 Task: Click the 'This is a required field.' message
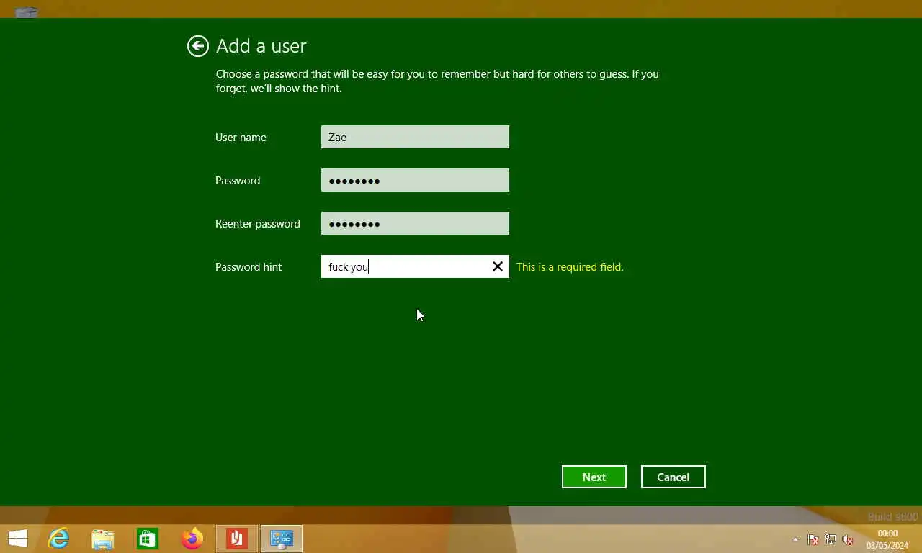pos(570,266)
